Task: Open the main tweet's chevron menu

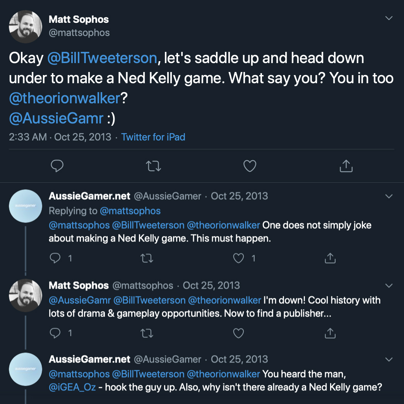Action: pos(389,19)
